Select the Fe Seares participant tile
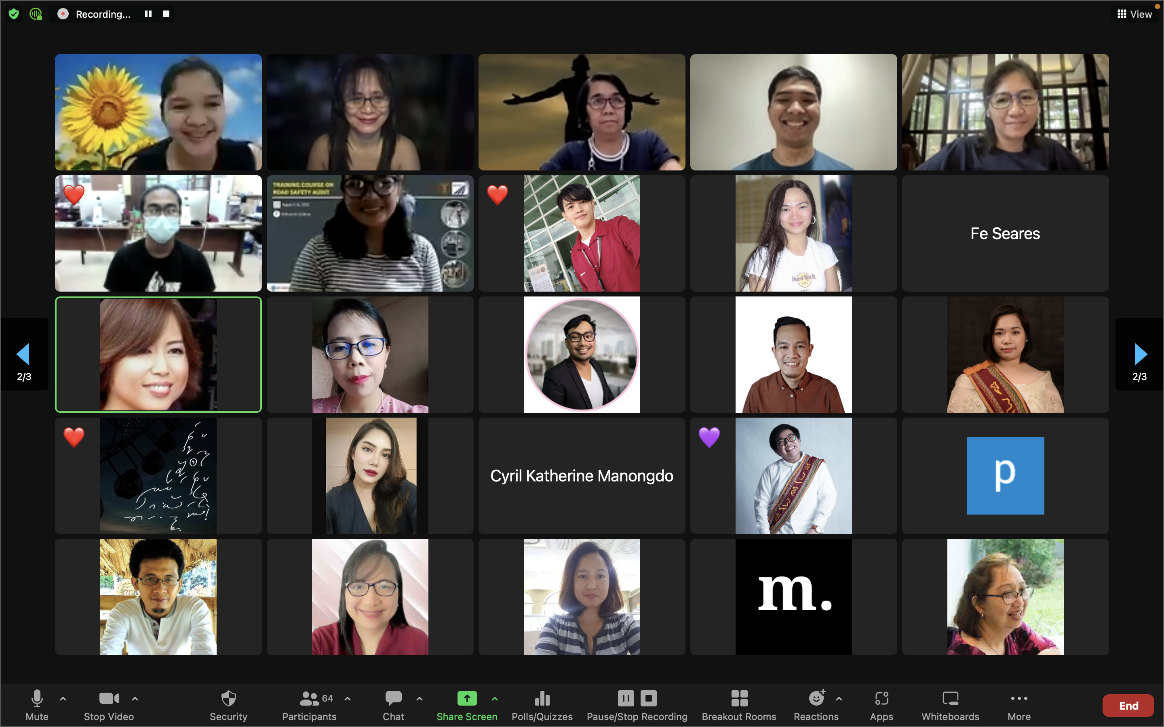 (x=1005, y=233)
